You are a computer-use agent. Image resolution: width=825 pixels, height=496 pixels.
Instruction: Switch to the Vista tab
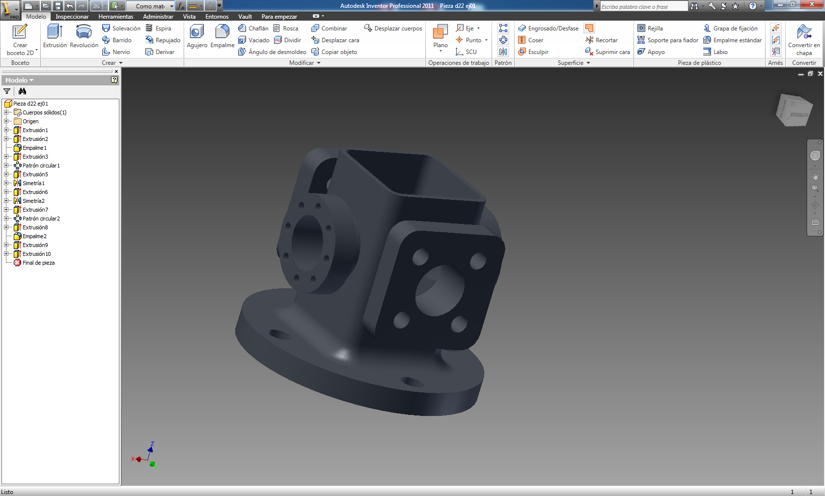(x=190, y=17)
